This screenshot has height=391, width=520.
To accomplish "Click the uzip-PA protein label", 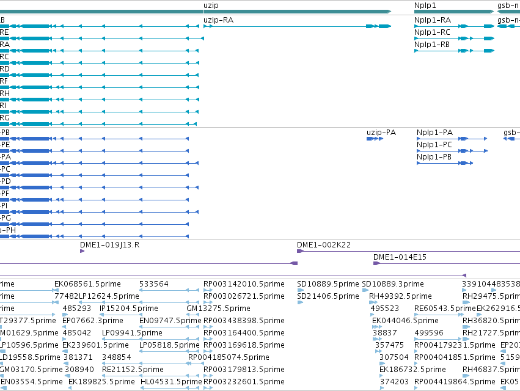I will 381,133.
